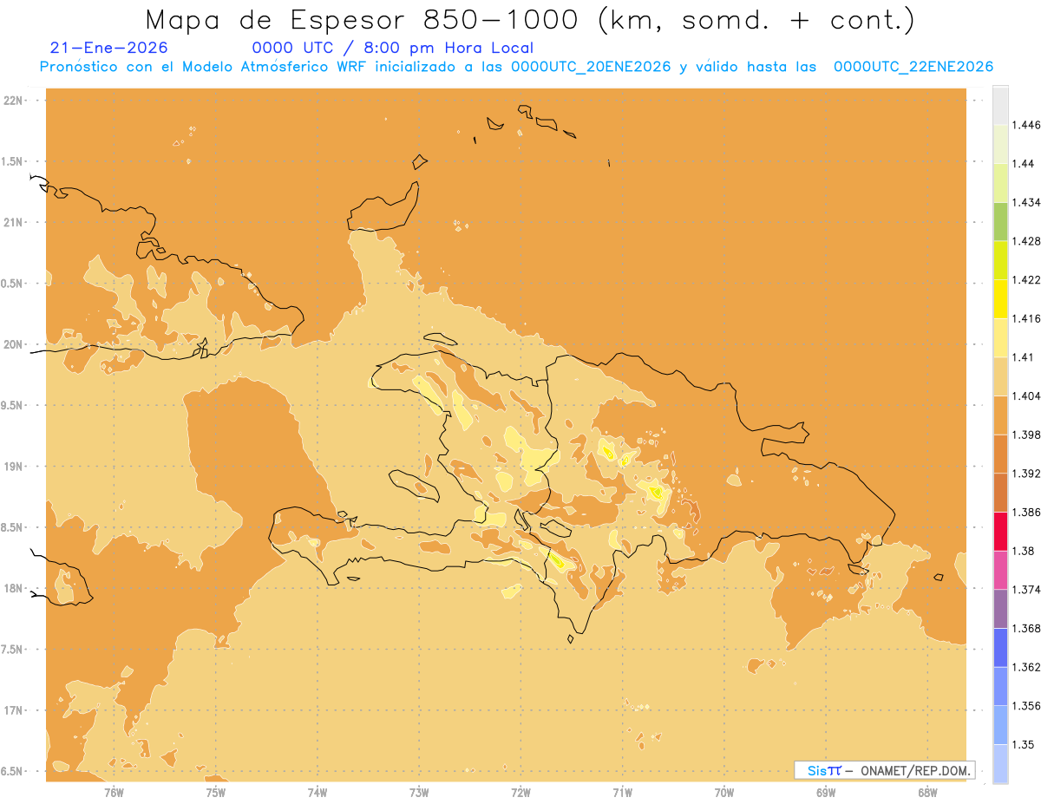Click the colorbar value "1.392"
The width and height of the screenshot is (1041, 804).
[1027, 474]
